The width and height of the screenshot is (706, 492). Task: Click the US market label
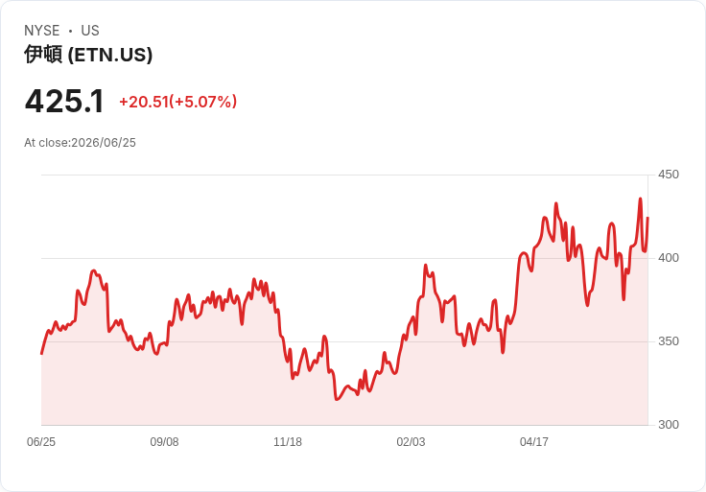tap(90, 31)
